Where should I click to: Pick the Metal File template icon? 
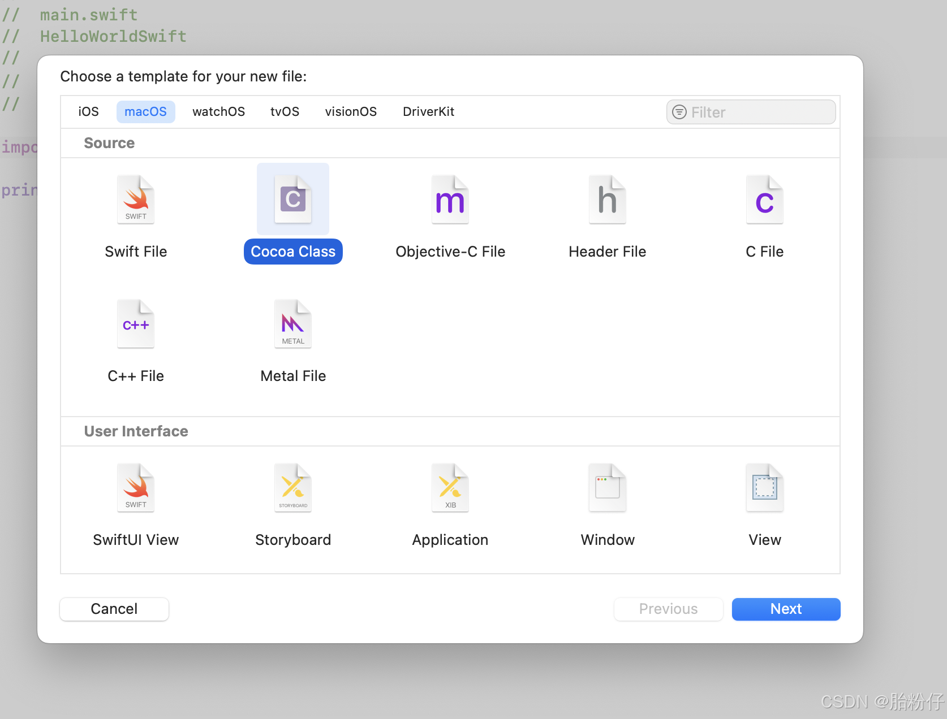click(x=293, y=324)
